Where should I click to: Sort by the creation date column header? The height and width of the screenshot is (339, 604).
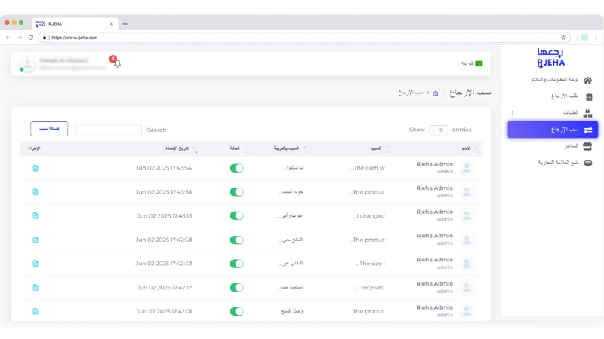coord(177,148)
